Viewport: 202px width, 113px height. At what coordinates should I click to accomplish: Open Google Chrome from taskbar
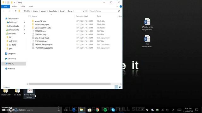pos(98,110)
